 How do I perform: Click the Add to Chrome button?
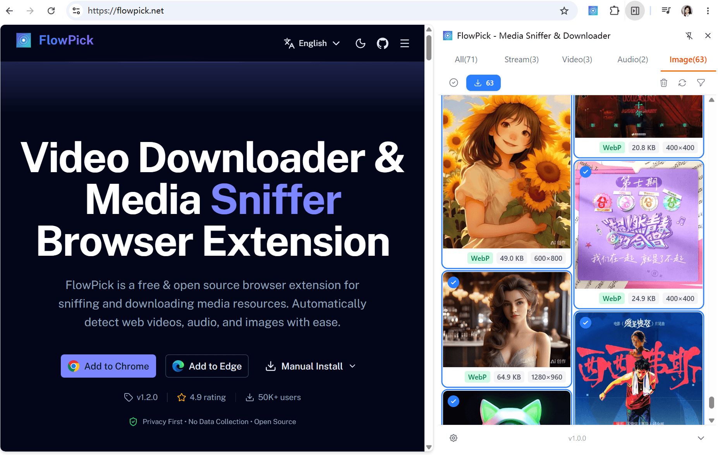108,366
